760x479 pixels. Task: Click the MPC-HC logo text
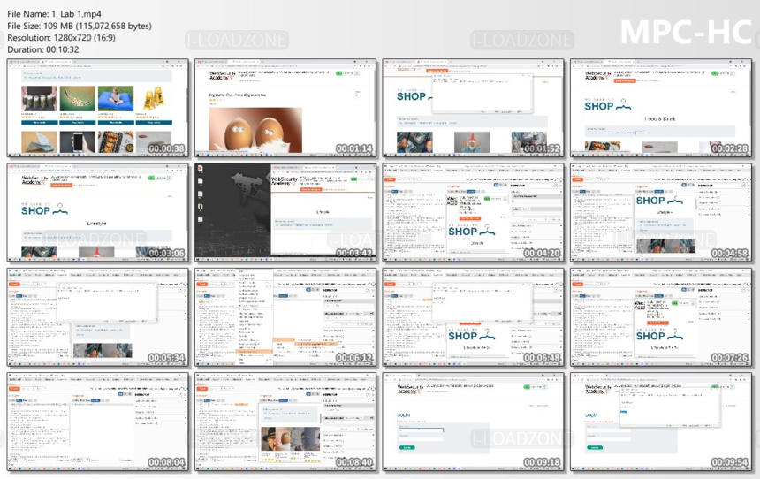[687, 32]
